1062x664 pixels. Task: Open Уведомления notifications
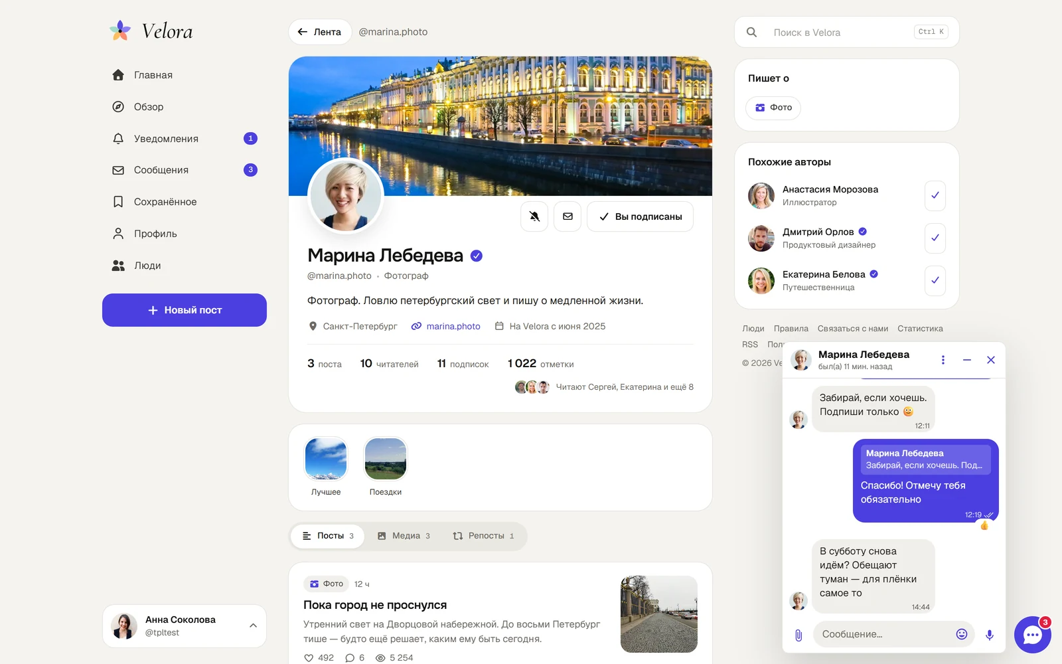pyautogui.click(x=184, y=139)
